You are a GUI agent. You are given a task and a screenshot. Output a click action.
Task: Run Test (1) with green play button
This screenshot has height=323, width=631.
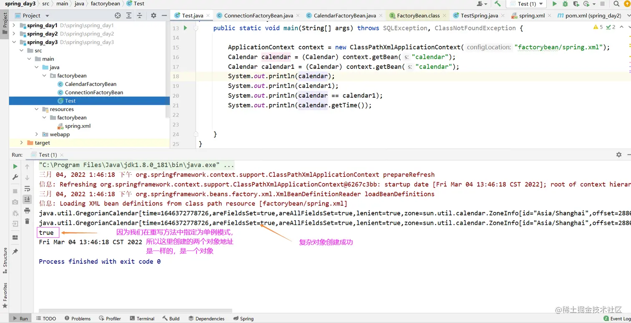(554, 4)
